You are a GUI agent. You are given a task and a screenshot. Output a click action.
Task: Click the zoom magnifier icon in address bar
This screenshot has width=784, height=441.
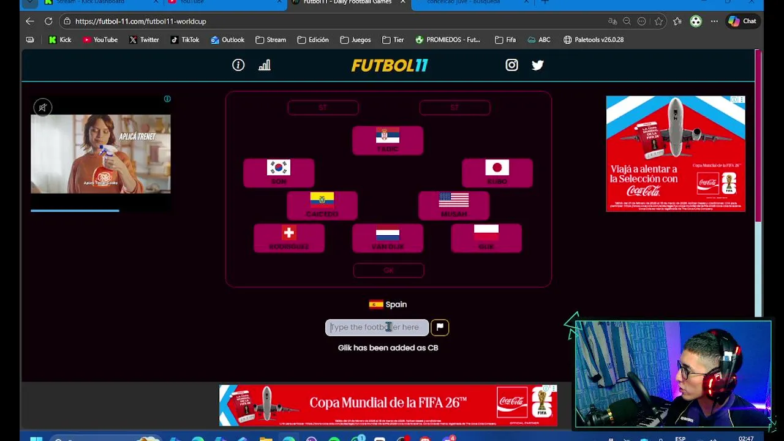pyautogui.click(x=627, y=21)
